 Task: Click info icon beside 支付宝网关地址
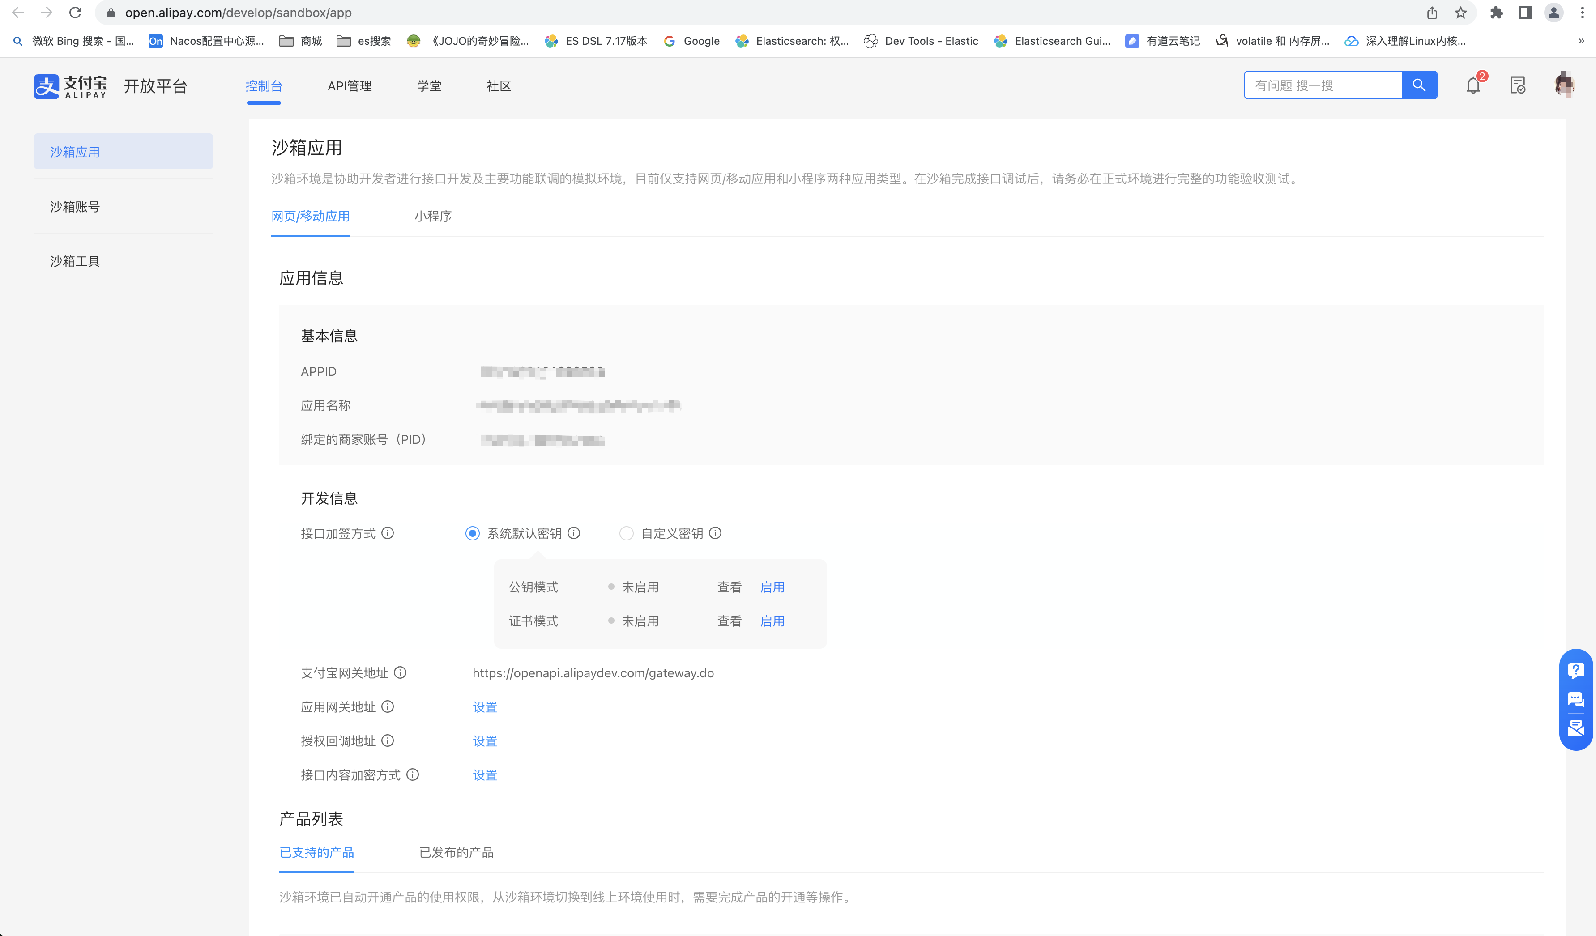(x=400, y=672)
